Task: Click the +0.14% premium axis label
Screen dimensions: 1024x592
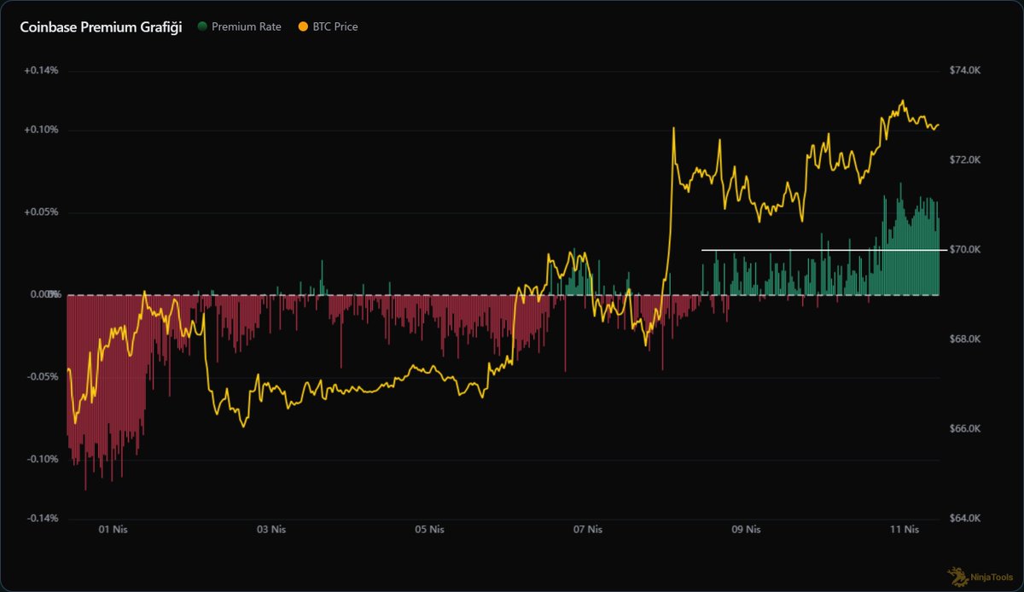Action: click(41, 71)
